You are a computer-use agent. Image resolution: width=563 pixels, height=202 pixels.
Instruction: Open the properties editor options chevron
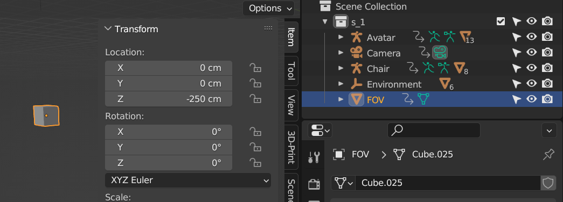(x=549, y=131)
